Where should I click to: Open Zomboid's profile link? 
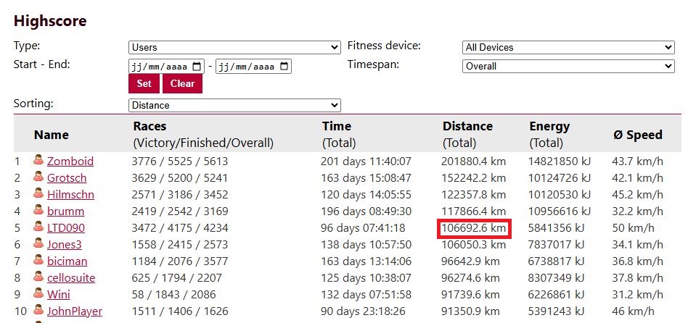[70, 161]
